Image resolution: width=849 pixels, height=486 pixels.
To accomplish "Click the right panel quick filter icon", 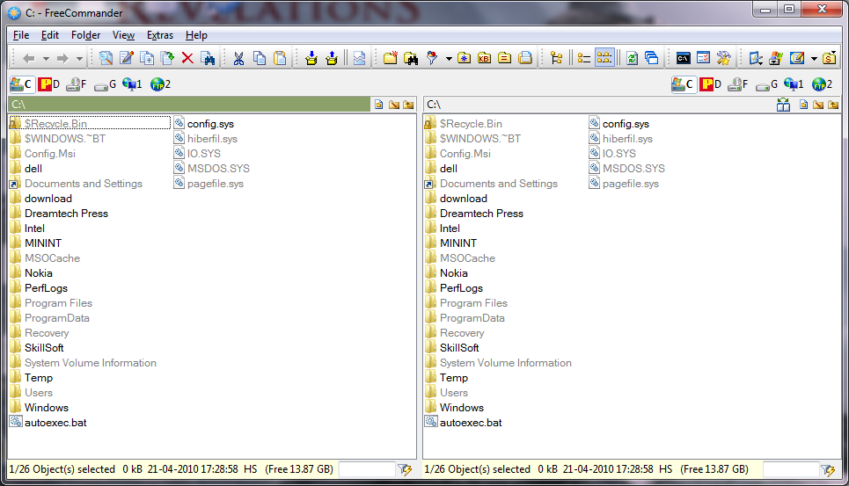I will click(x=827, y=470).
